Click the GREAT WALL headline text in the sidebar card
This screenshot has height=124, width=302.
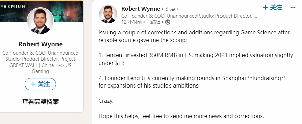coord(40,62)
